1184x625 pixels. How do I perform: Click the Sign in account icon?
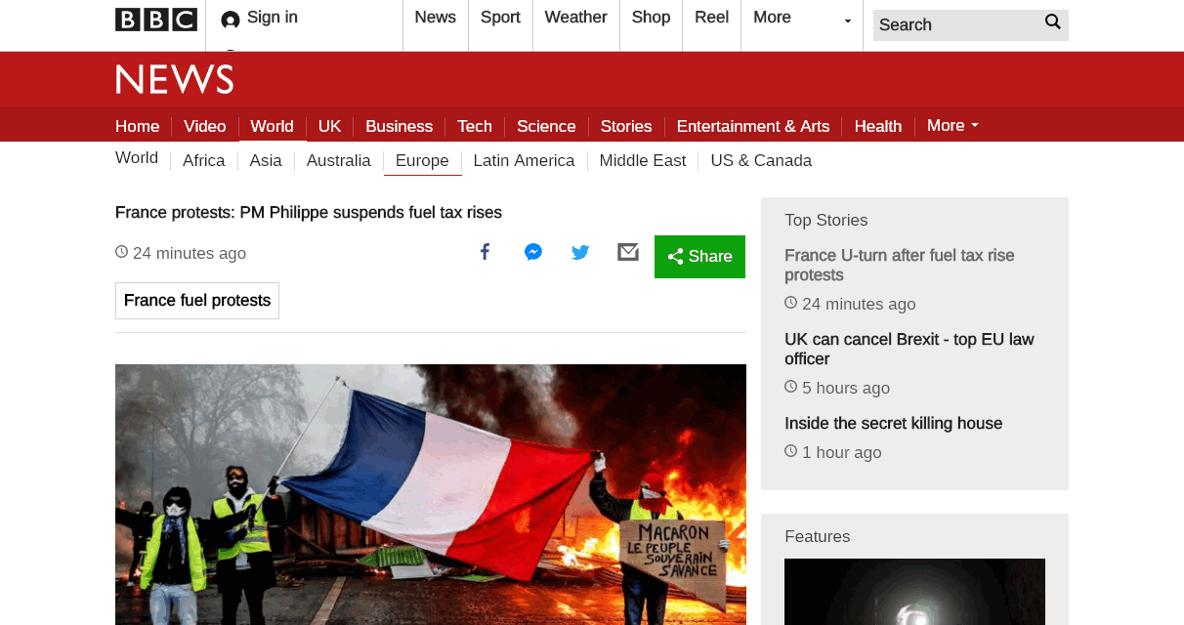pos(231,20)
